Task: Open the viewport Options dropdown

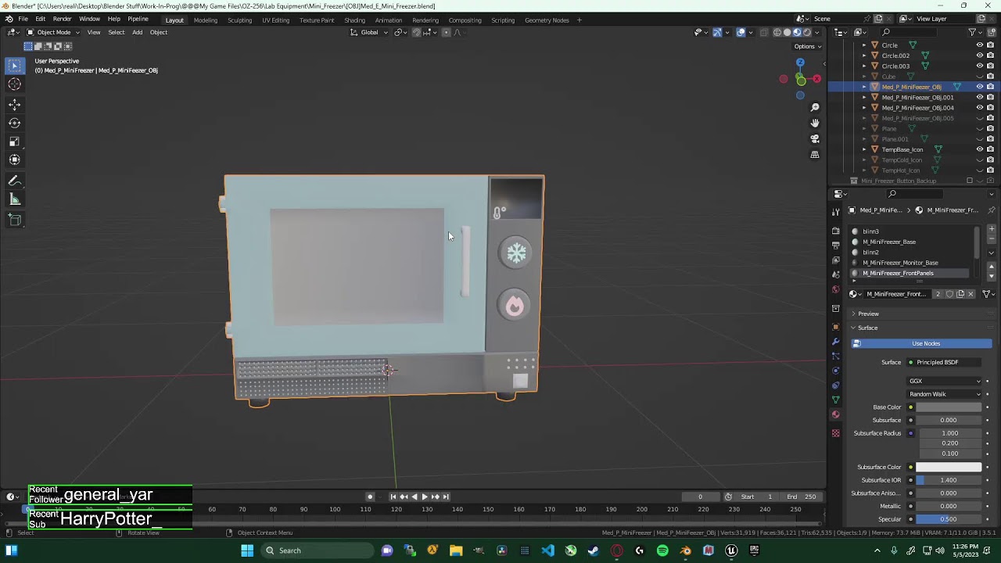Action: click(x=808, y=46)
